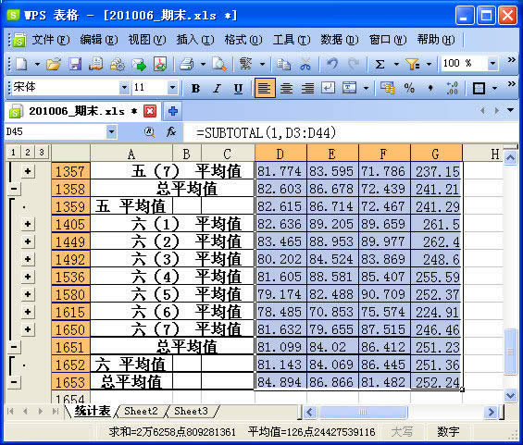
Task: Click outline level 2 button
Action: click(28, 153)
